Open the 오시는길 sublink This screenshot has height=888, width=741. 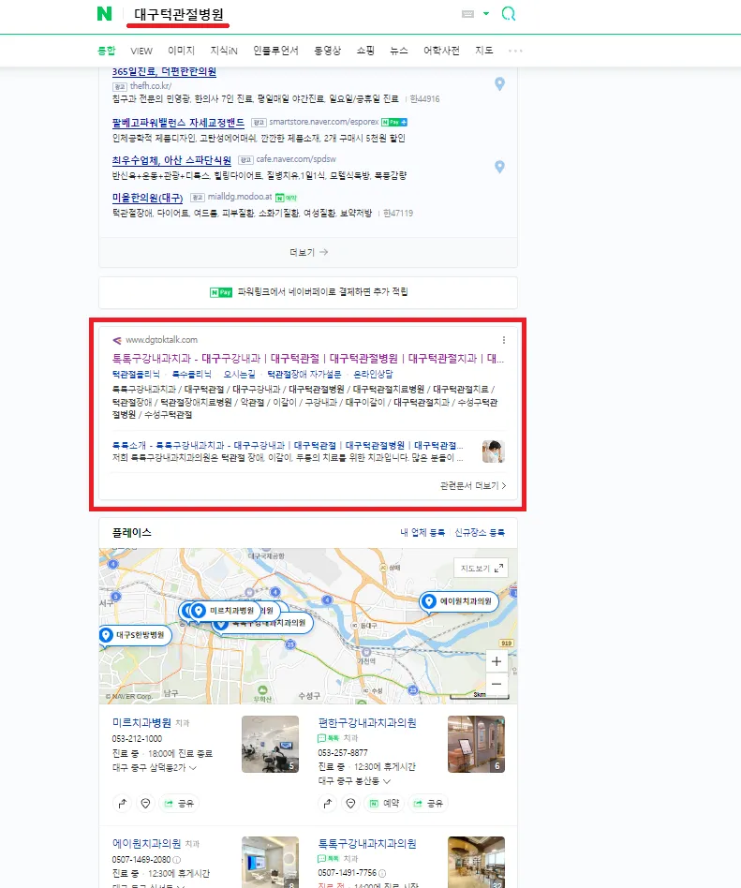239,375
